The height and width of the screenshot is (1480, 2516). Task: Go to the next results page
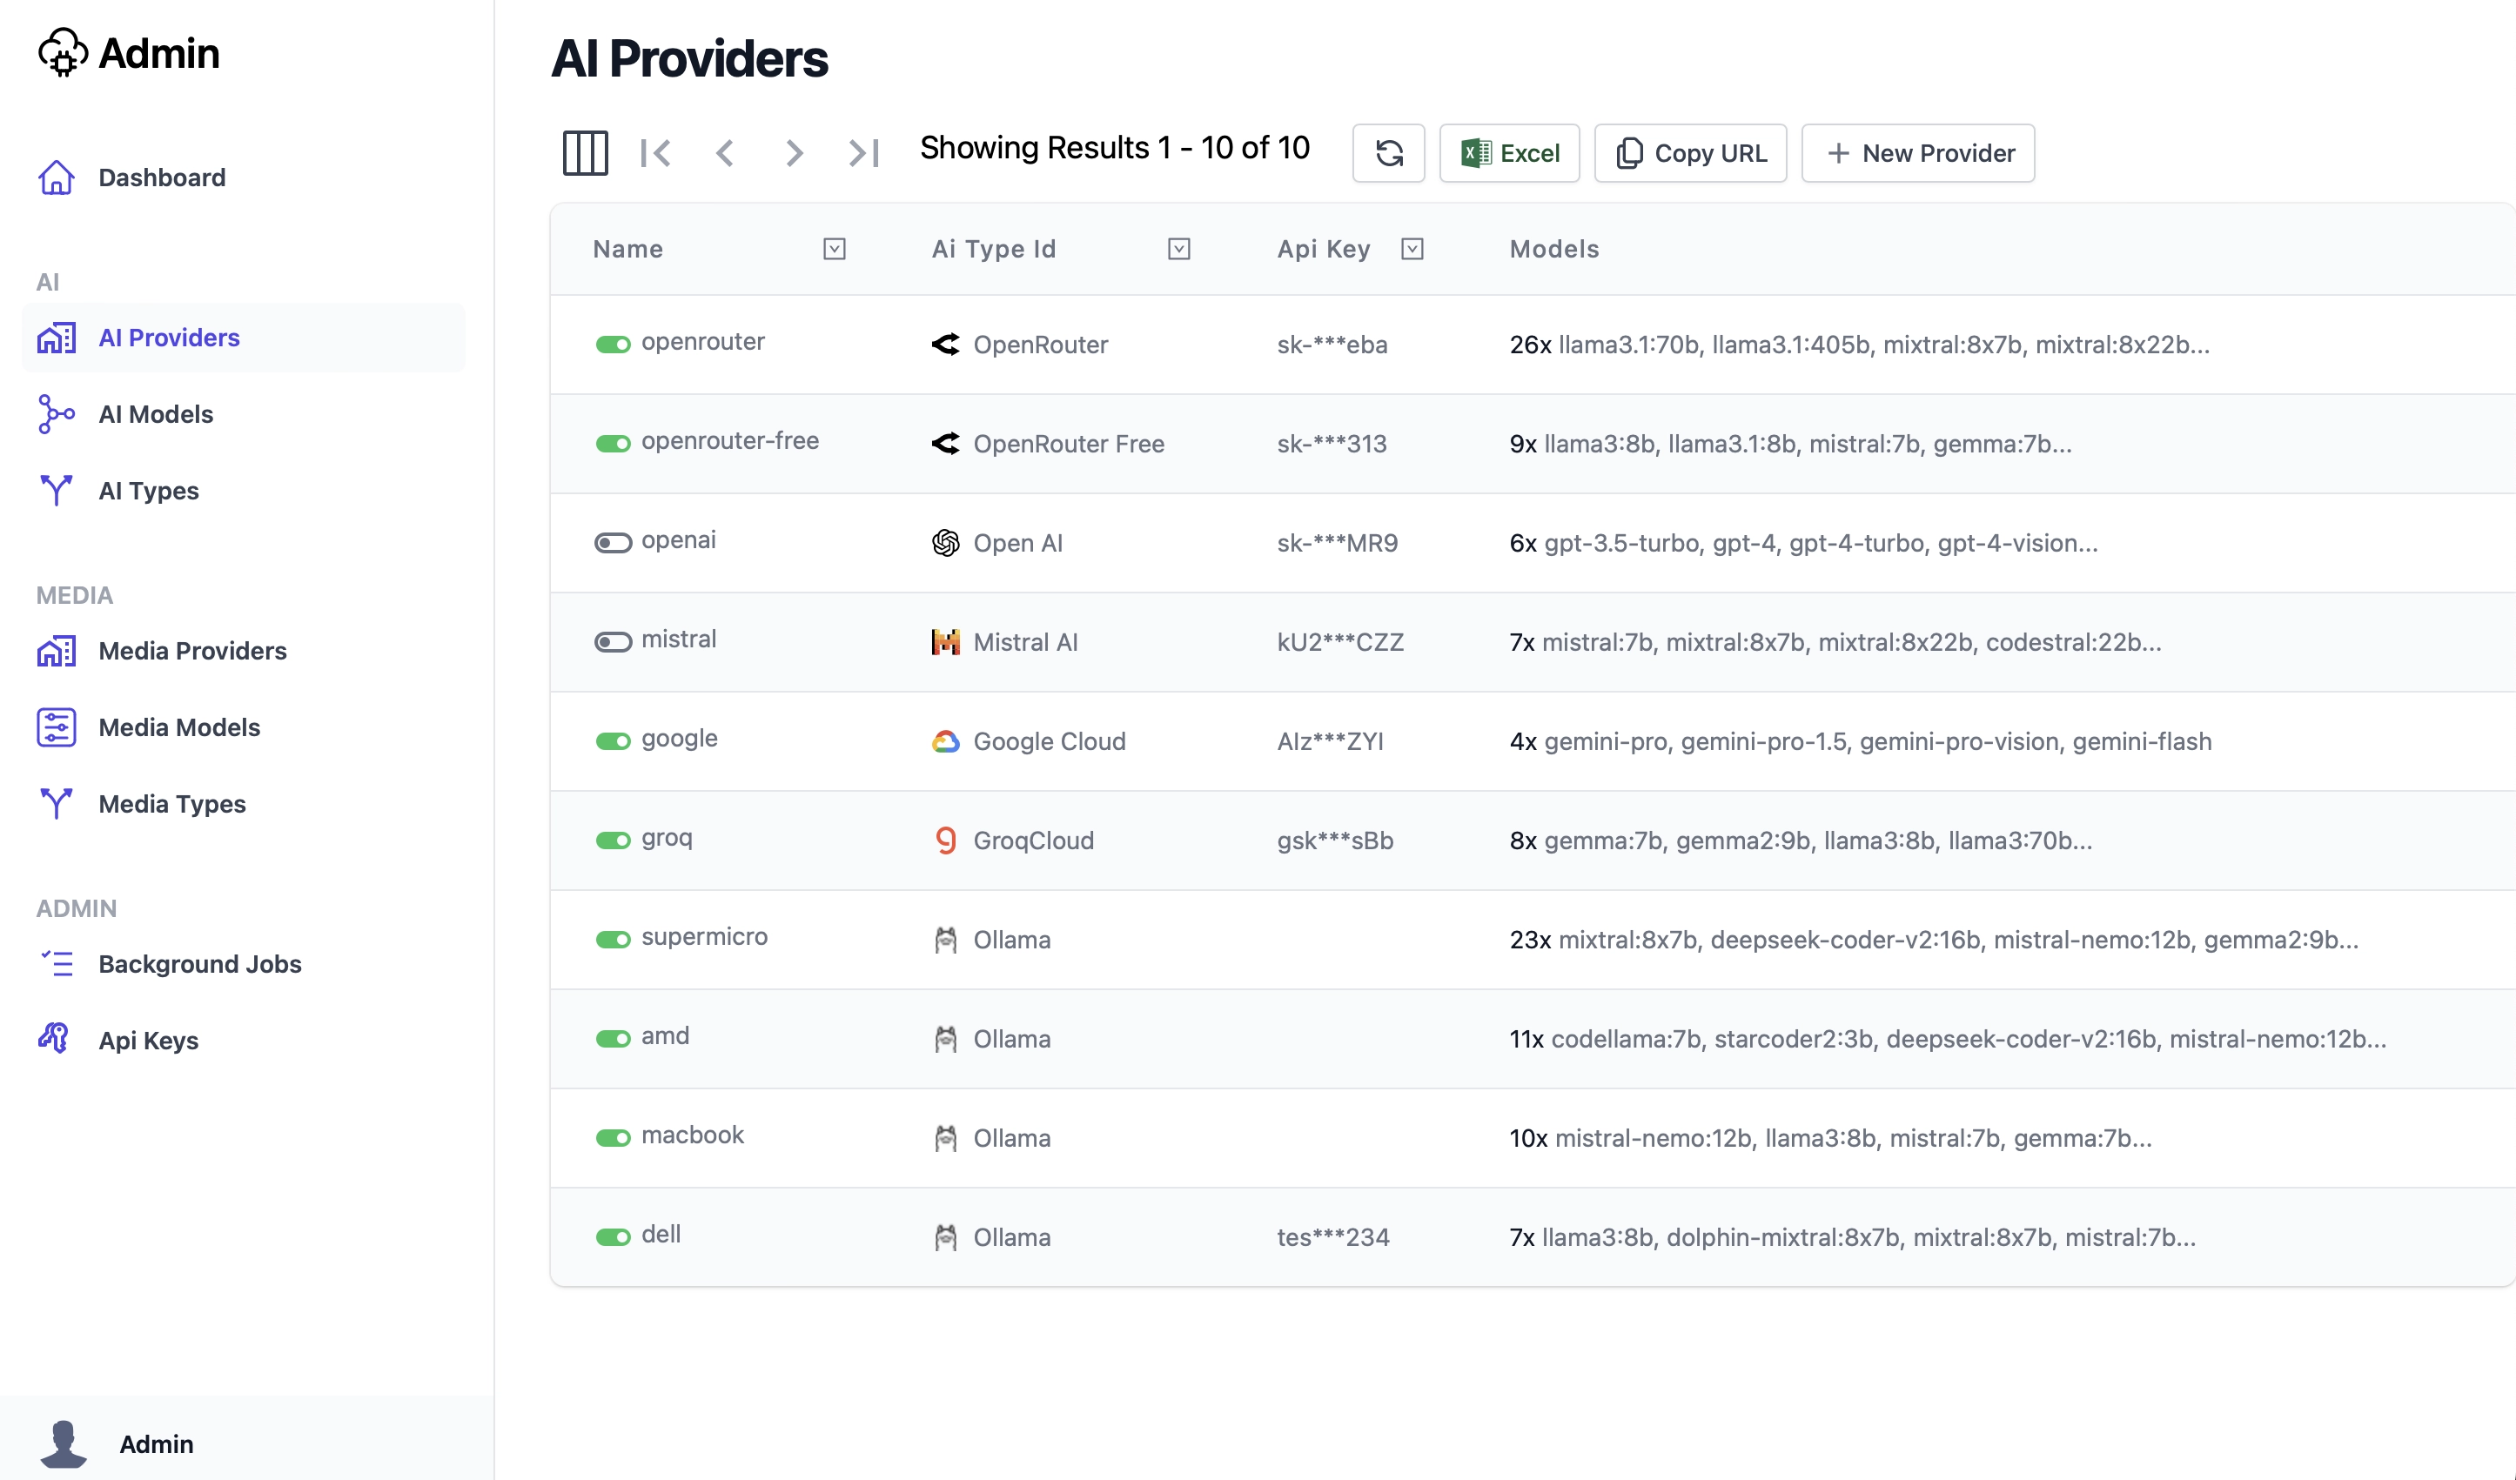794,152
